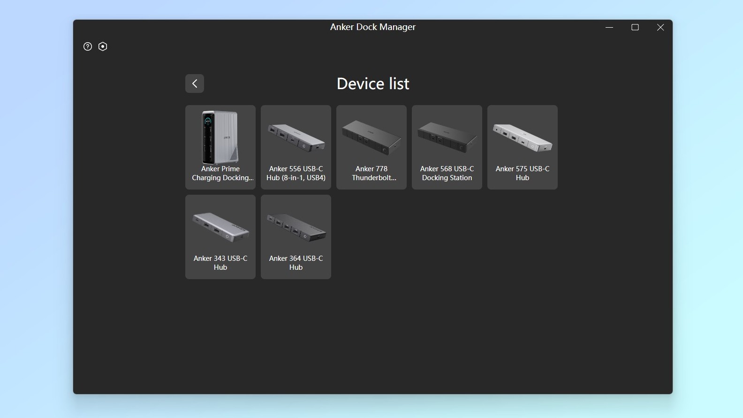743x418 pixels.
Task: Go back using the left chevron button
Action: 195,84
